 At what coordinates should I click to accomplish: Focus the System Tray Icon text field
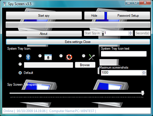pos(124,54)
